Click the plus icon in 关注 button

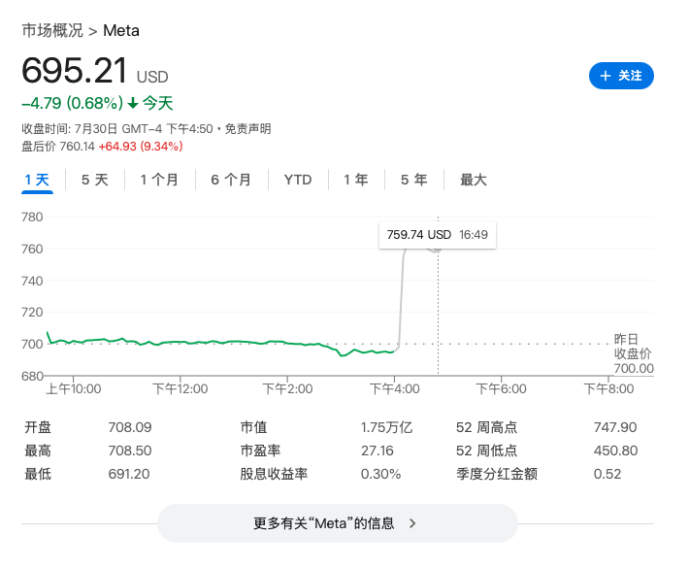pyautogui.click(x=606, y=76)
